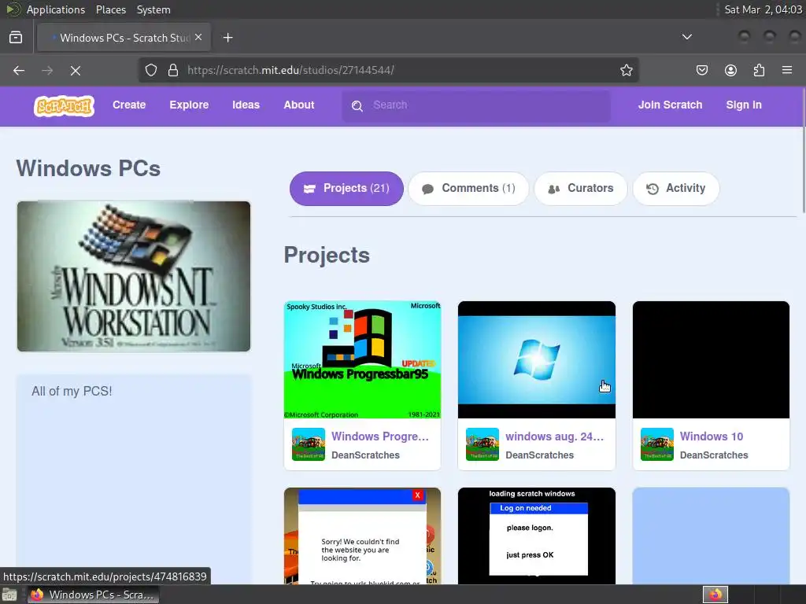
Task: Click author avatar on Windows 10 card
Action: 657,444
